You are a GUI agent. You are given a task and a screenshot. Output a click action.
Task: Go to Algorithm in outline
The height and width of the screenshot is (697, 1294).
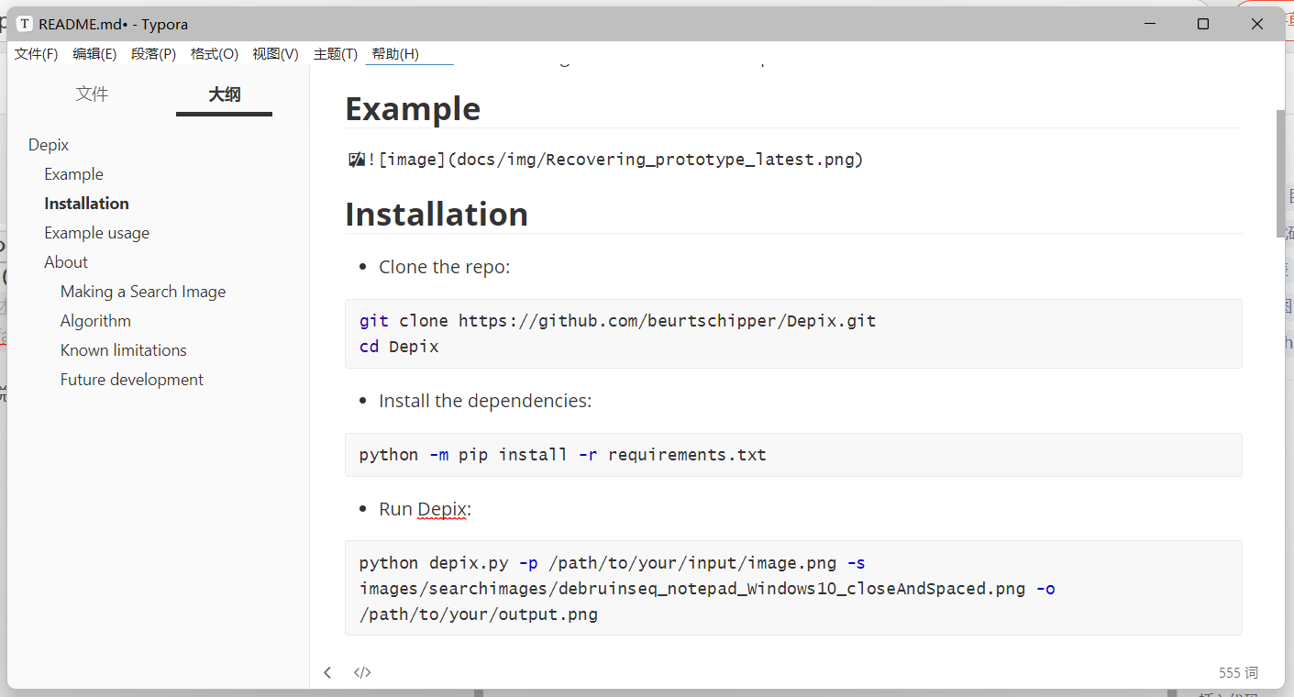pos(95,321)
